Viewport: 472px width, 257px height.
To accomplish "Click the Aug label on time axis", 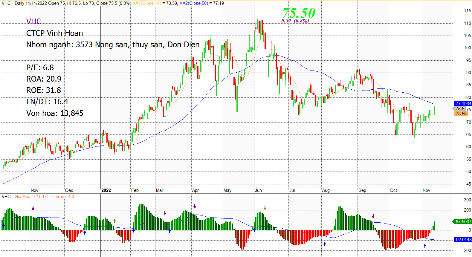I will coord(326,190).
